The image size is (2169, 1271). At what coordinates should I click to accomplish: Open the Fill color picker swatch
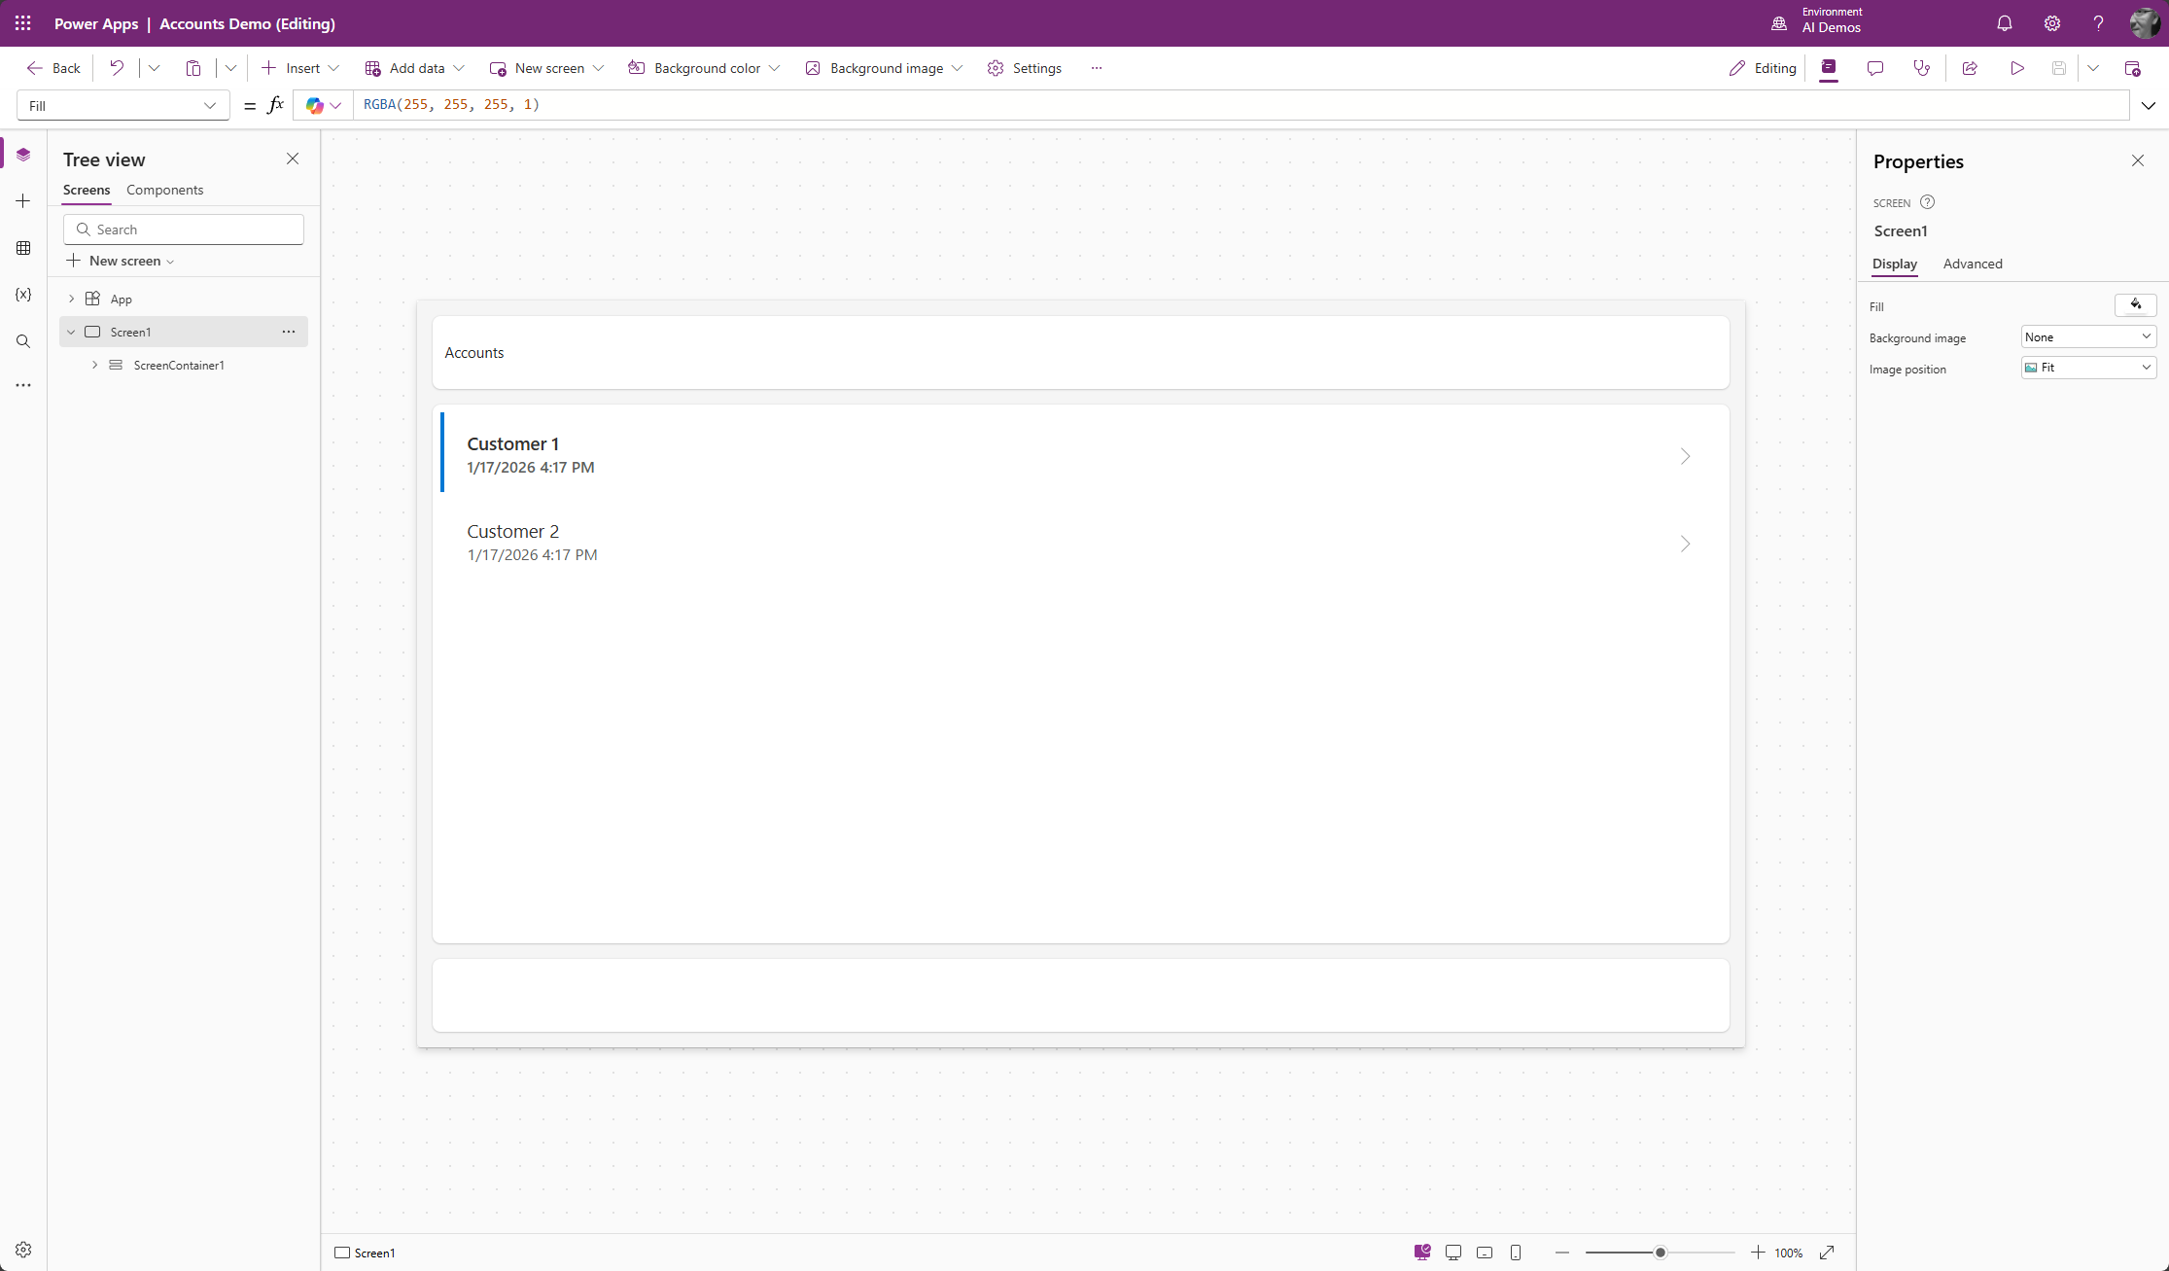coord(2135,305)
